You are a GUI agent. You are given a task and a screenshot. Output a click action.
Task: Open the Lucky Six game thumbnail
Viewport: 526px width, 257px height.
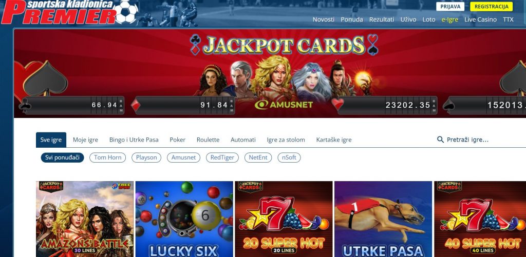pyautogui.click(x=184, y=219)
